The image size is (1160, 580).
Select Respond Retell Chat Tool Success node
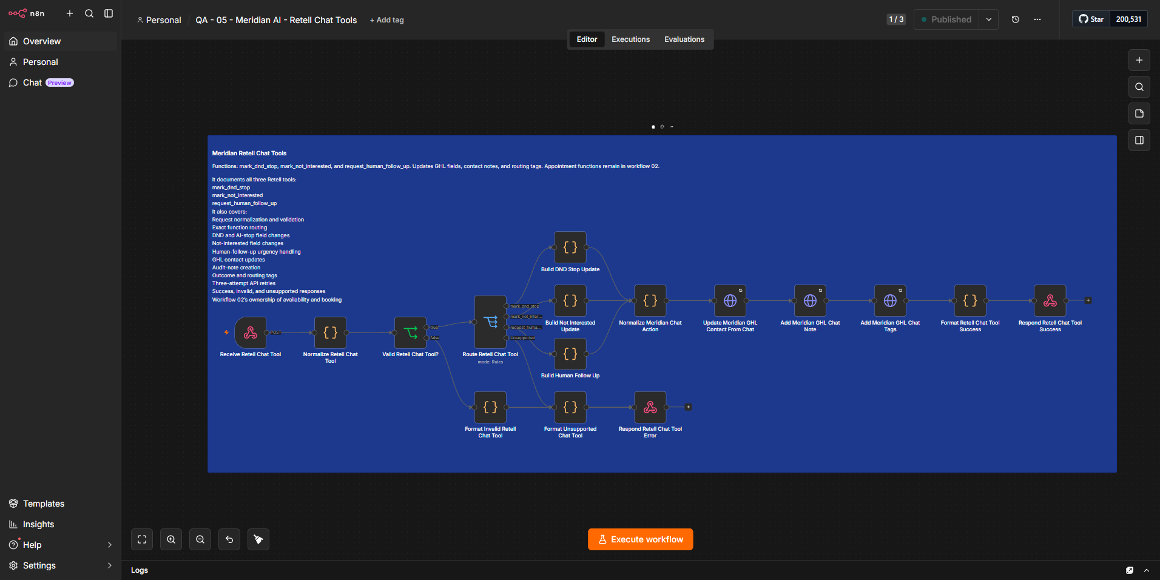click(1050, 300)
